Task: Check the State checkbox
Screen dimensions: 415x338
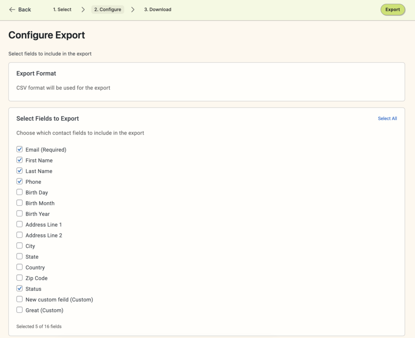Action: 19,256
